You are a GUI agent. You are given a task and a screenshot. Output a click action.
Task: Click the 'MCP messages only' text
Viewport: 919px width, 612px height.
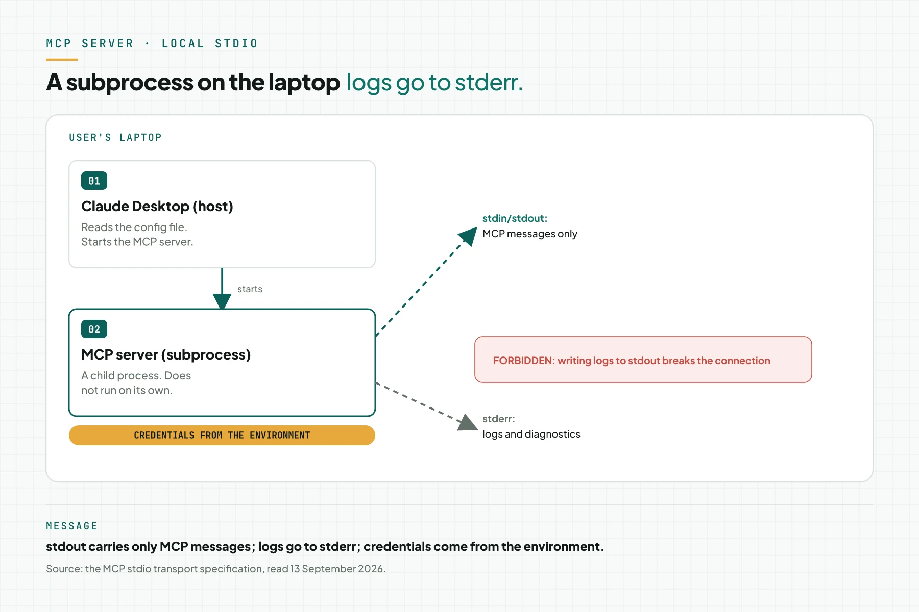coord(530,234)
